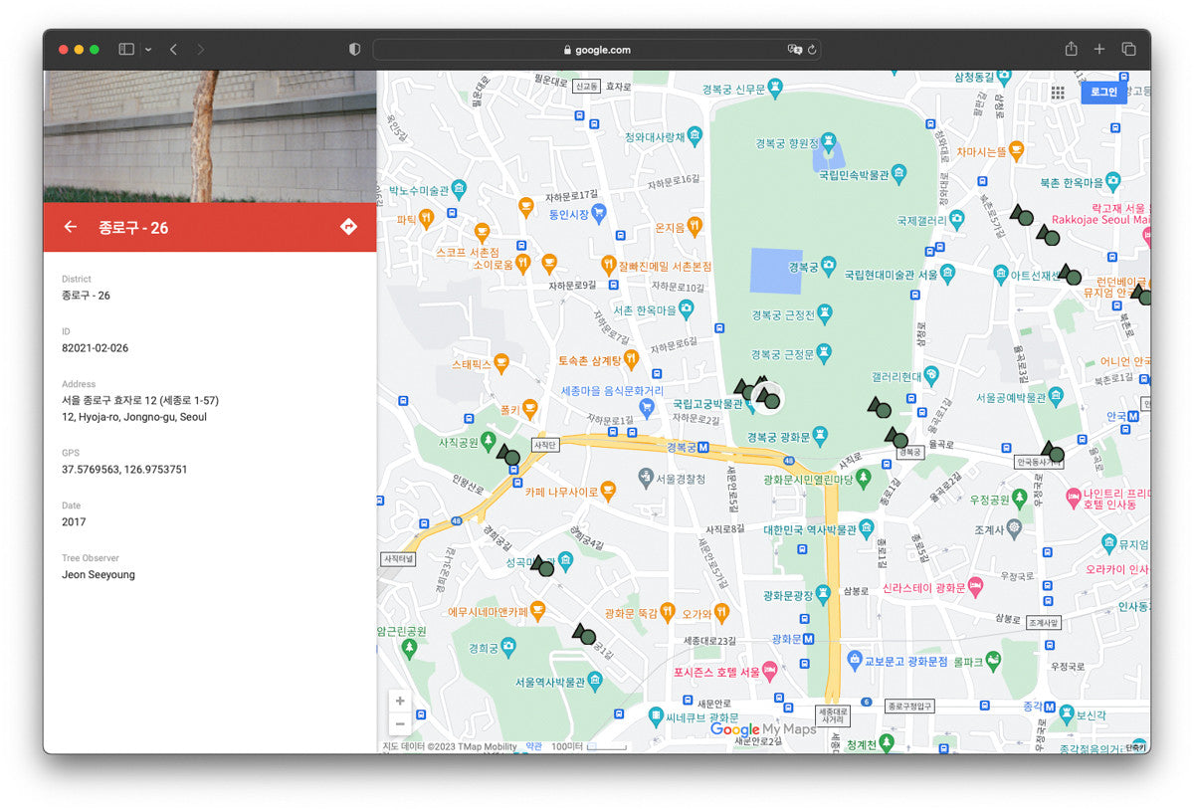This screenshot has height=811, width=1194.
Task: Click the tree photo thumbnail
Action: (209, 136)
